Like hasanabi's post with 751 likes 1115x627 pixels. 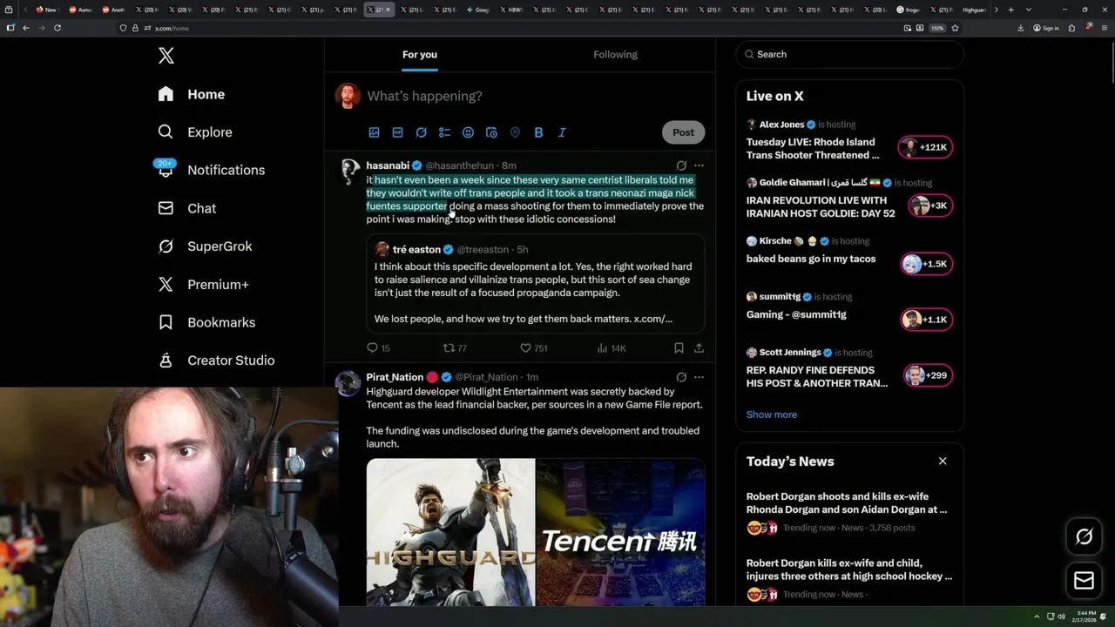(x=533, y=348)
